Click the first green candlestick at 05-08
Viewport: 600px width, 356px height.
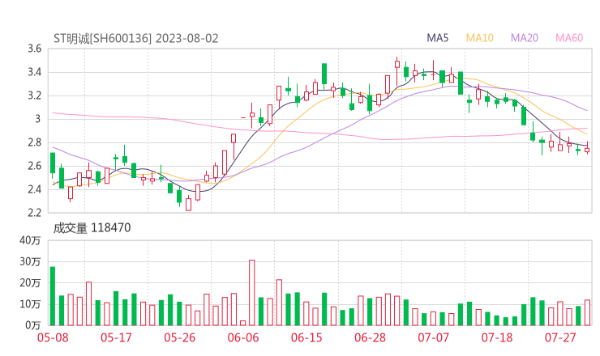coord(53,165)
